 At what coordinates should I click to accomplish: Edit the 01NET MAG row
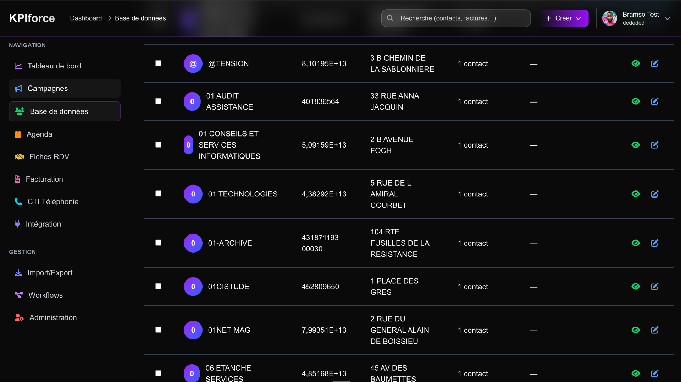655,330
